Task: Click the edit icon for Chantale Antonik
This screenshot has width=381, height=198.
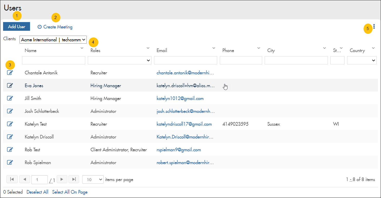Action: pyautogui.click(x=10, y=73)
